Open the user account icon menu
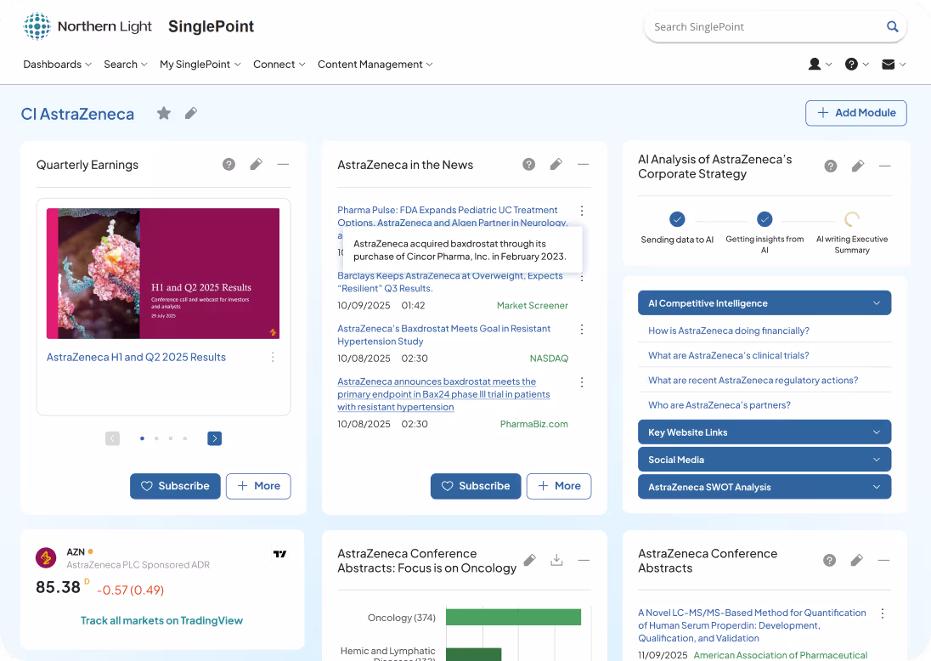The image size is (931, 661). click(820, 64)
